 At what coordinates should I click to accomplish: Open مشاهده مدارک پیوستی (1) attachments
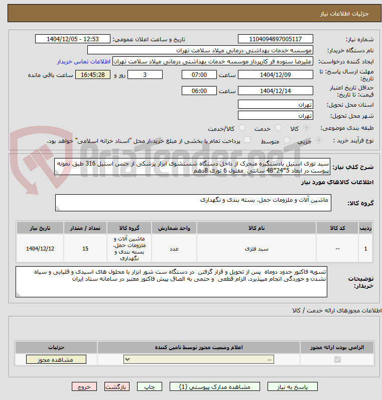click(x=214, y=387)
